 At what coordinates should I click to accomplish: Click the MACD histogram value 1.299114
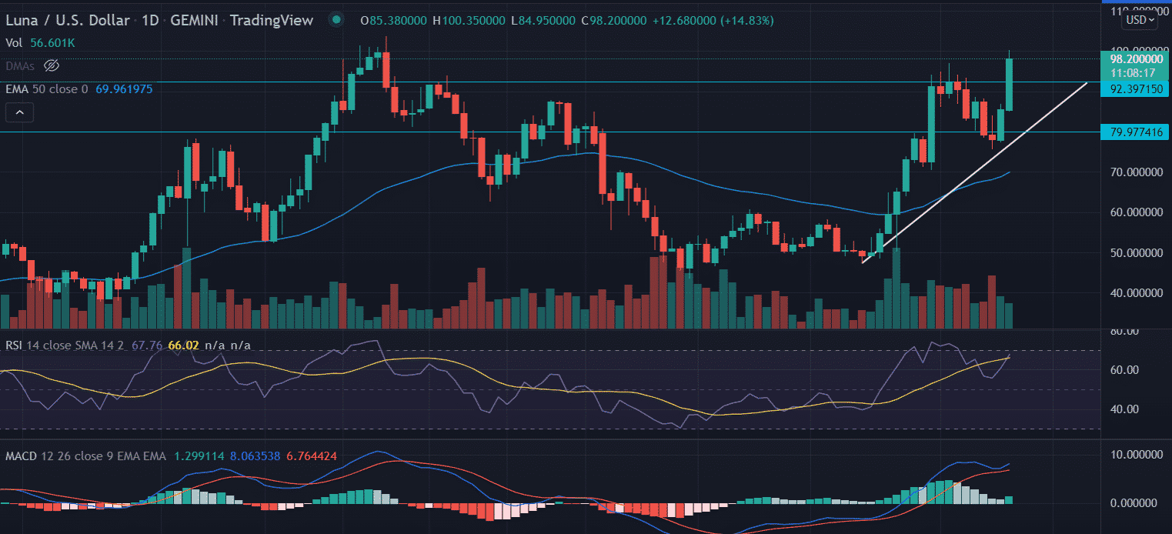click(199, 457)
